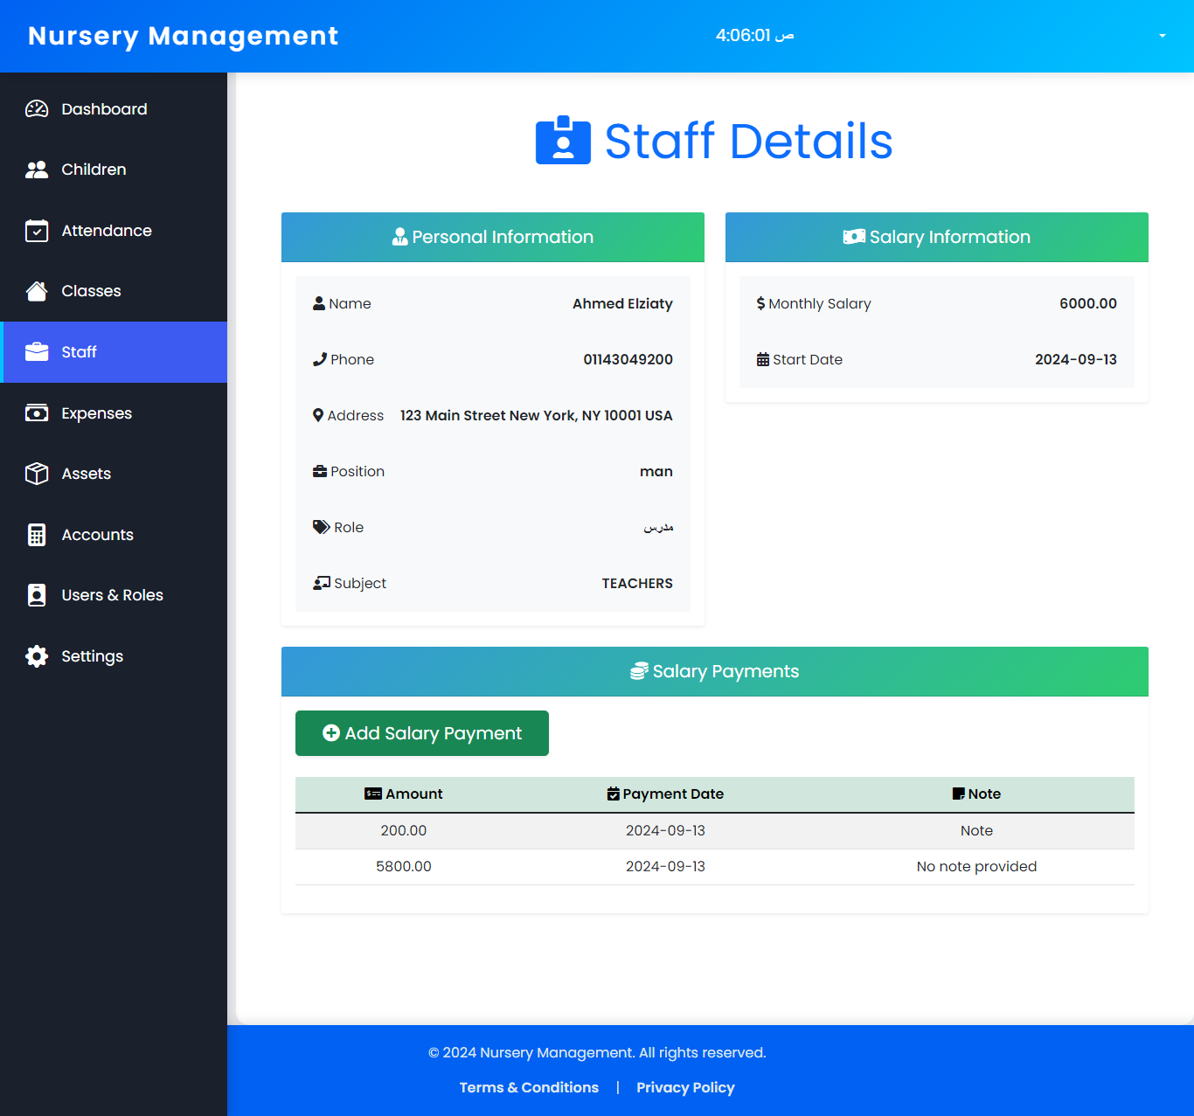This screenshot has width=1194, height=1116.
Task: Click the Assets box icon
Action: click(37, 474)
